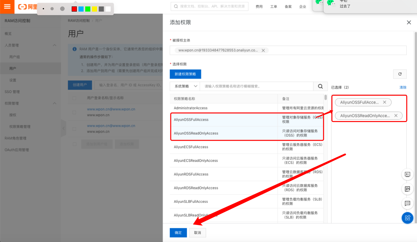Screen dimensions: 417x242
Task: Open the floating chat bubble icon
Action: click(407, 203)
